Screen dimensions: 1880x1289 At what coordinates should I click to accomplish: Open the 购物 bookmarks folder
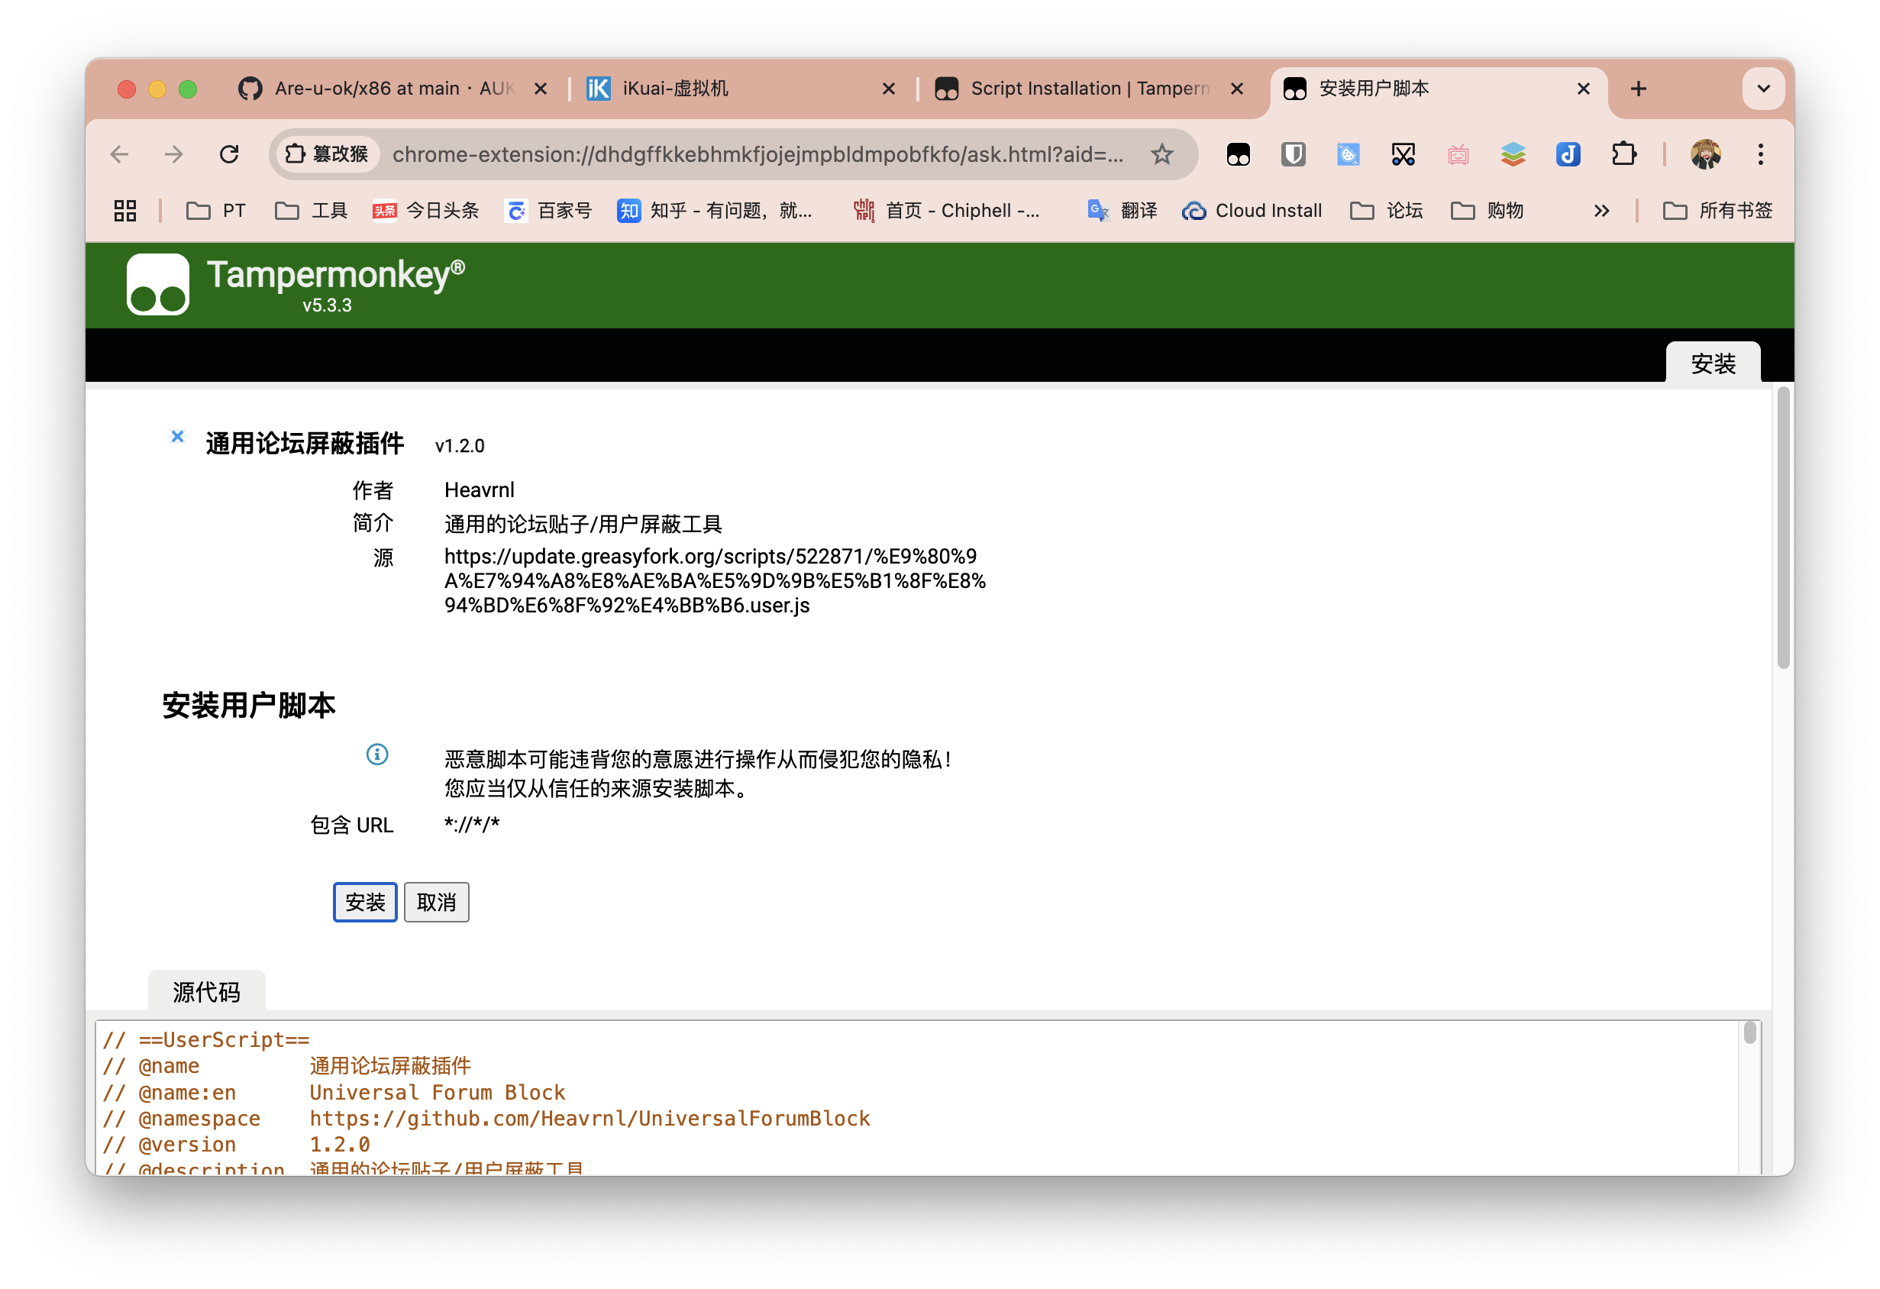click(x=1487, y=211)
